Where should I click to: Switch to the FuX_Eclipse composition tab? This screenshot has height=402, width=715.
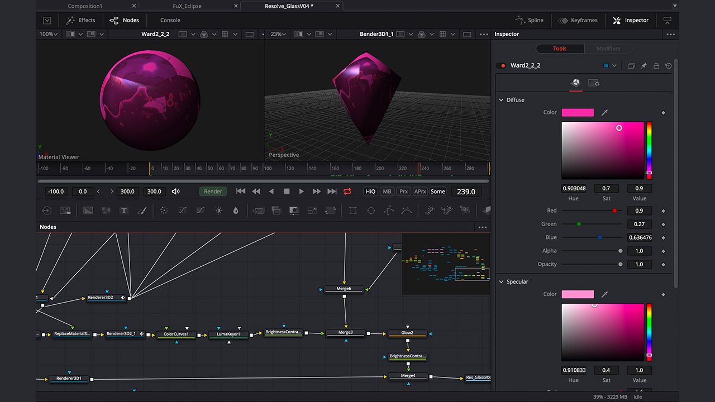click(189, 6)
